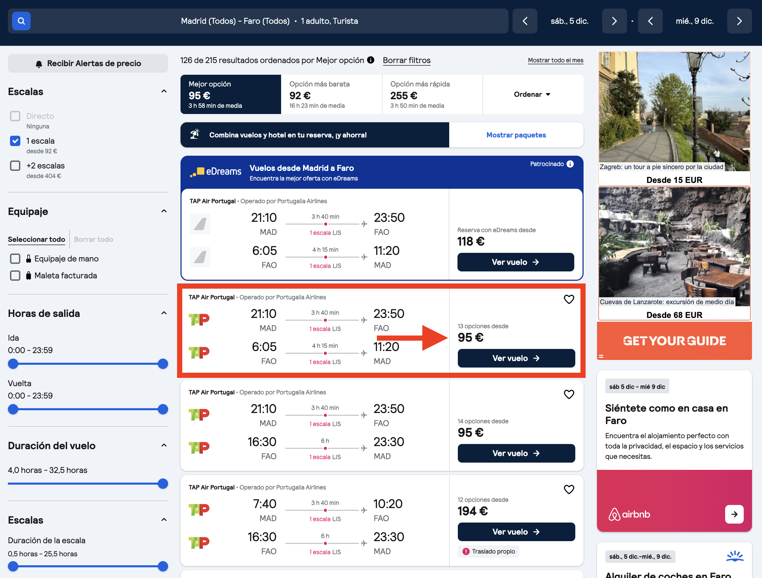The image size is (762, 578).
Task: Enable Equipaje de mano filter
Action: (x=15, y=259)
